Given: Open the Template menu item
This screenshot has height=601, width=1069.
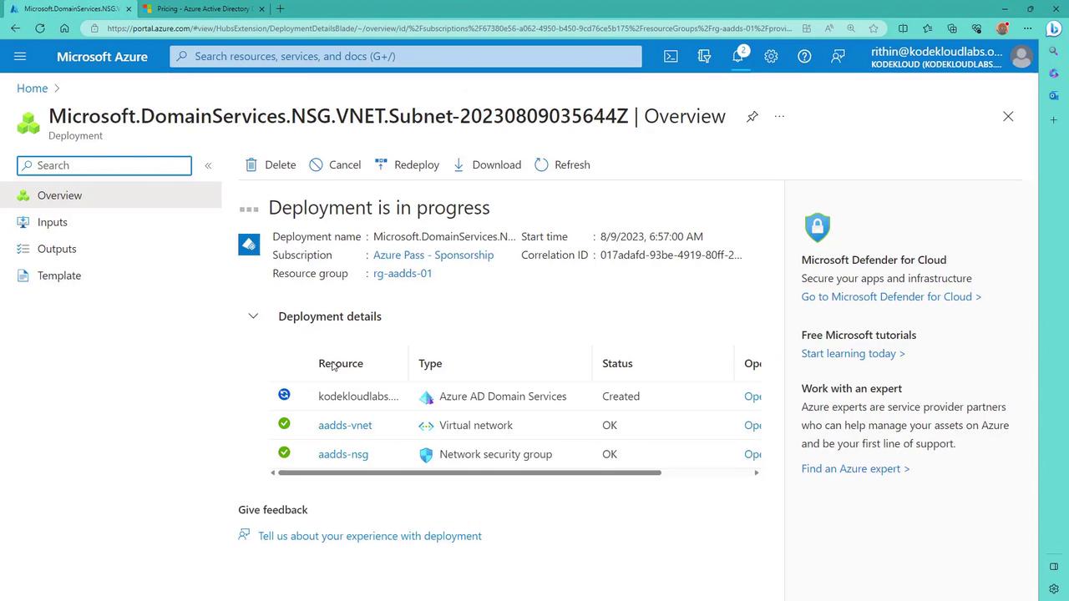Looking at the screenshot, I should (58, 275).
